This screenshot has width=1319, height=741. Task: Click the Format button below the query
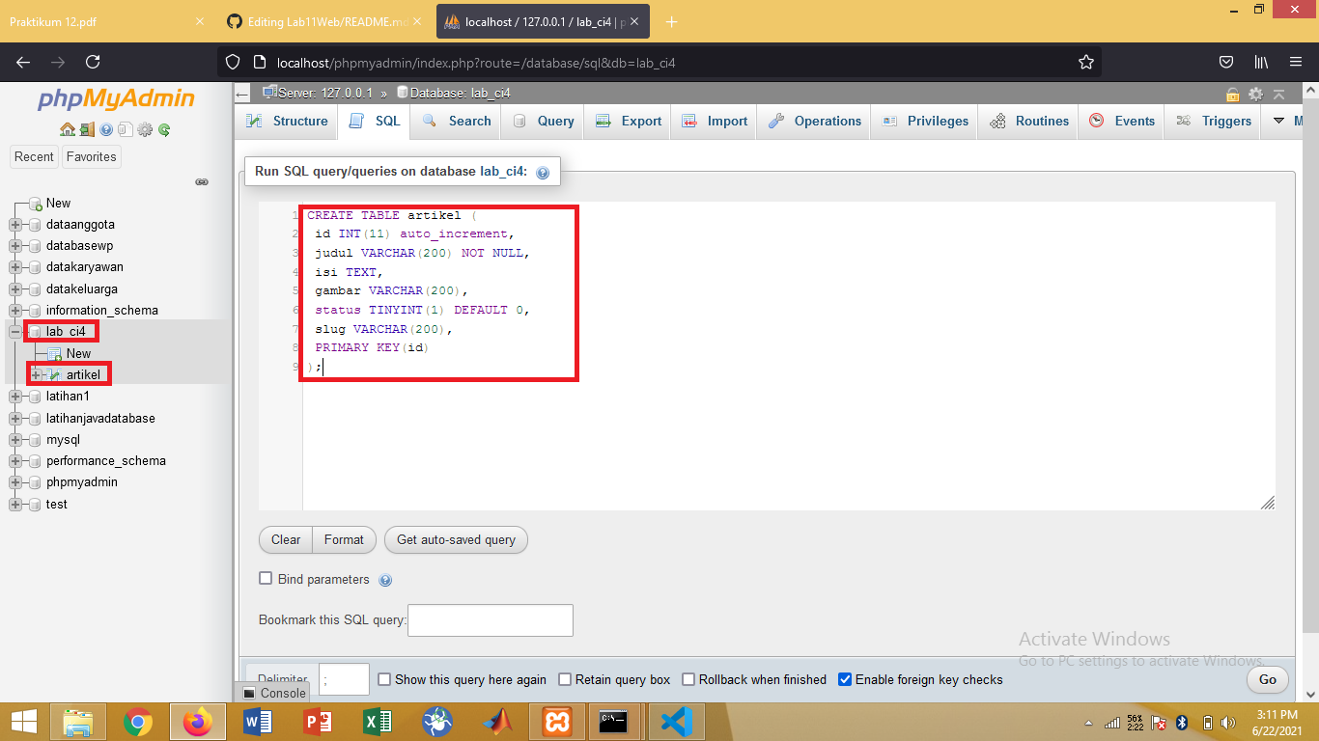[x=344, y=539]
